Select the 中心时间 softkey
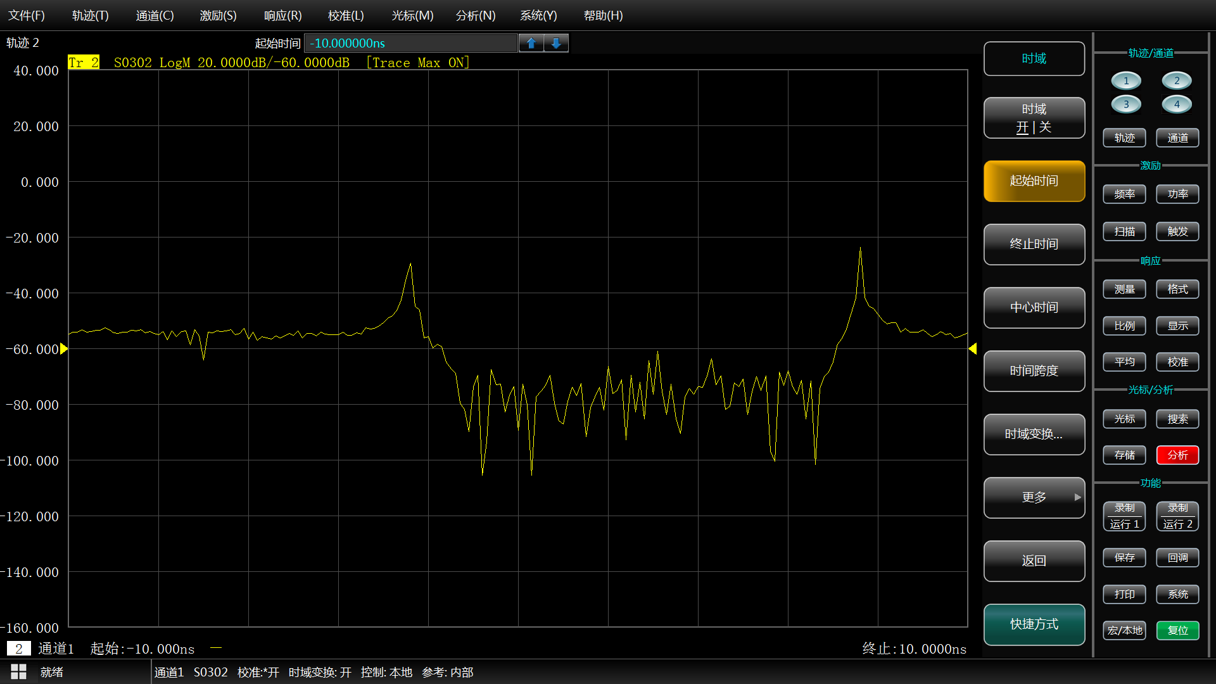Viewport: 1216px width, 684px height. pos(1034,308)
